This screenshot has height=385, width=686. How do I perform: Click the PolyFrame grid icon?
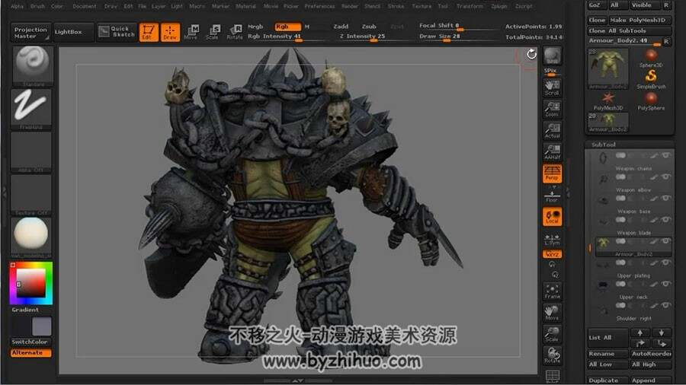pyautogui.click(x=552, y=375)
